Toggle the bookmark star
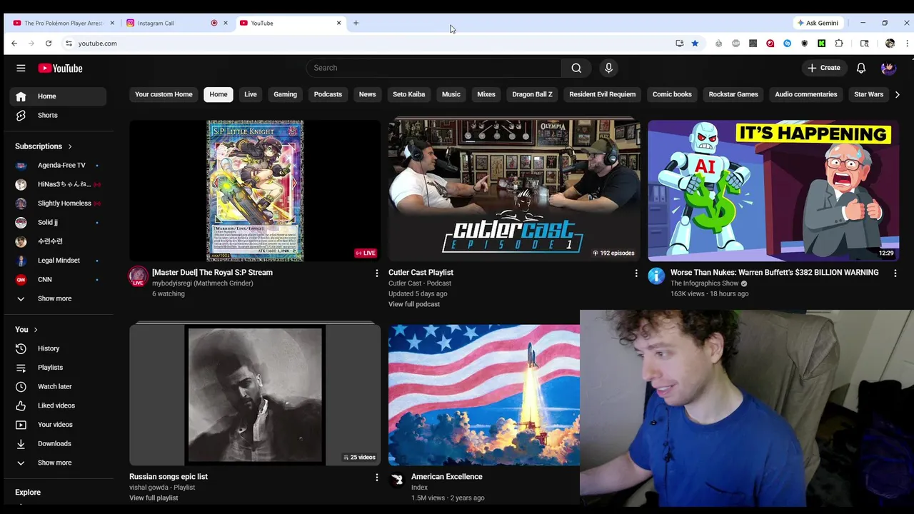914x514 pixels. coord(695,44)
